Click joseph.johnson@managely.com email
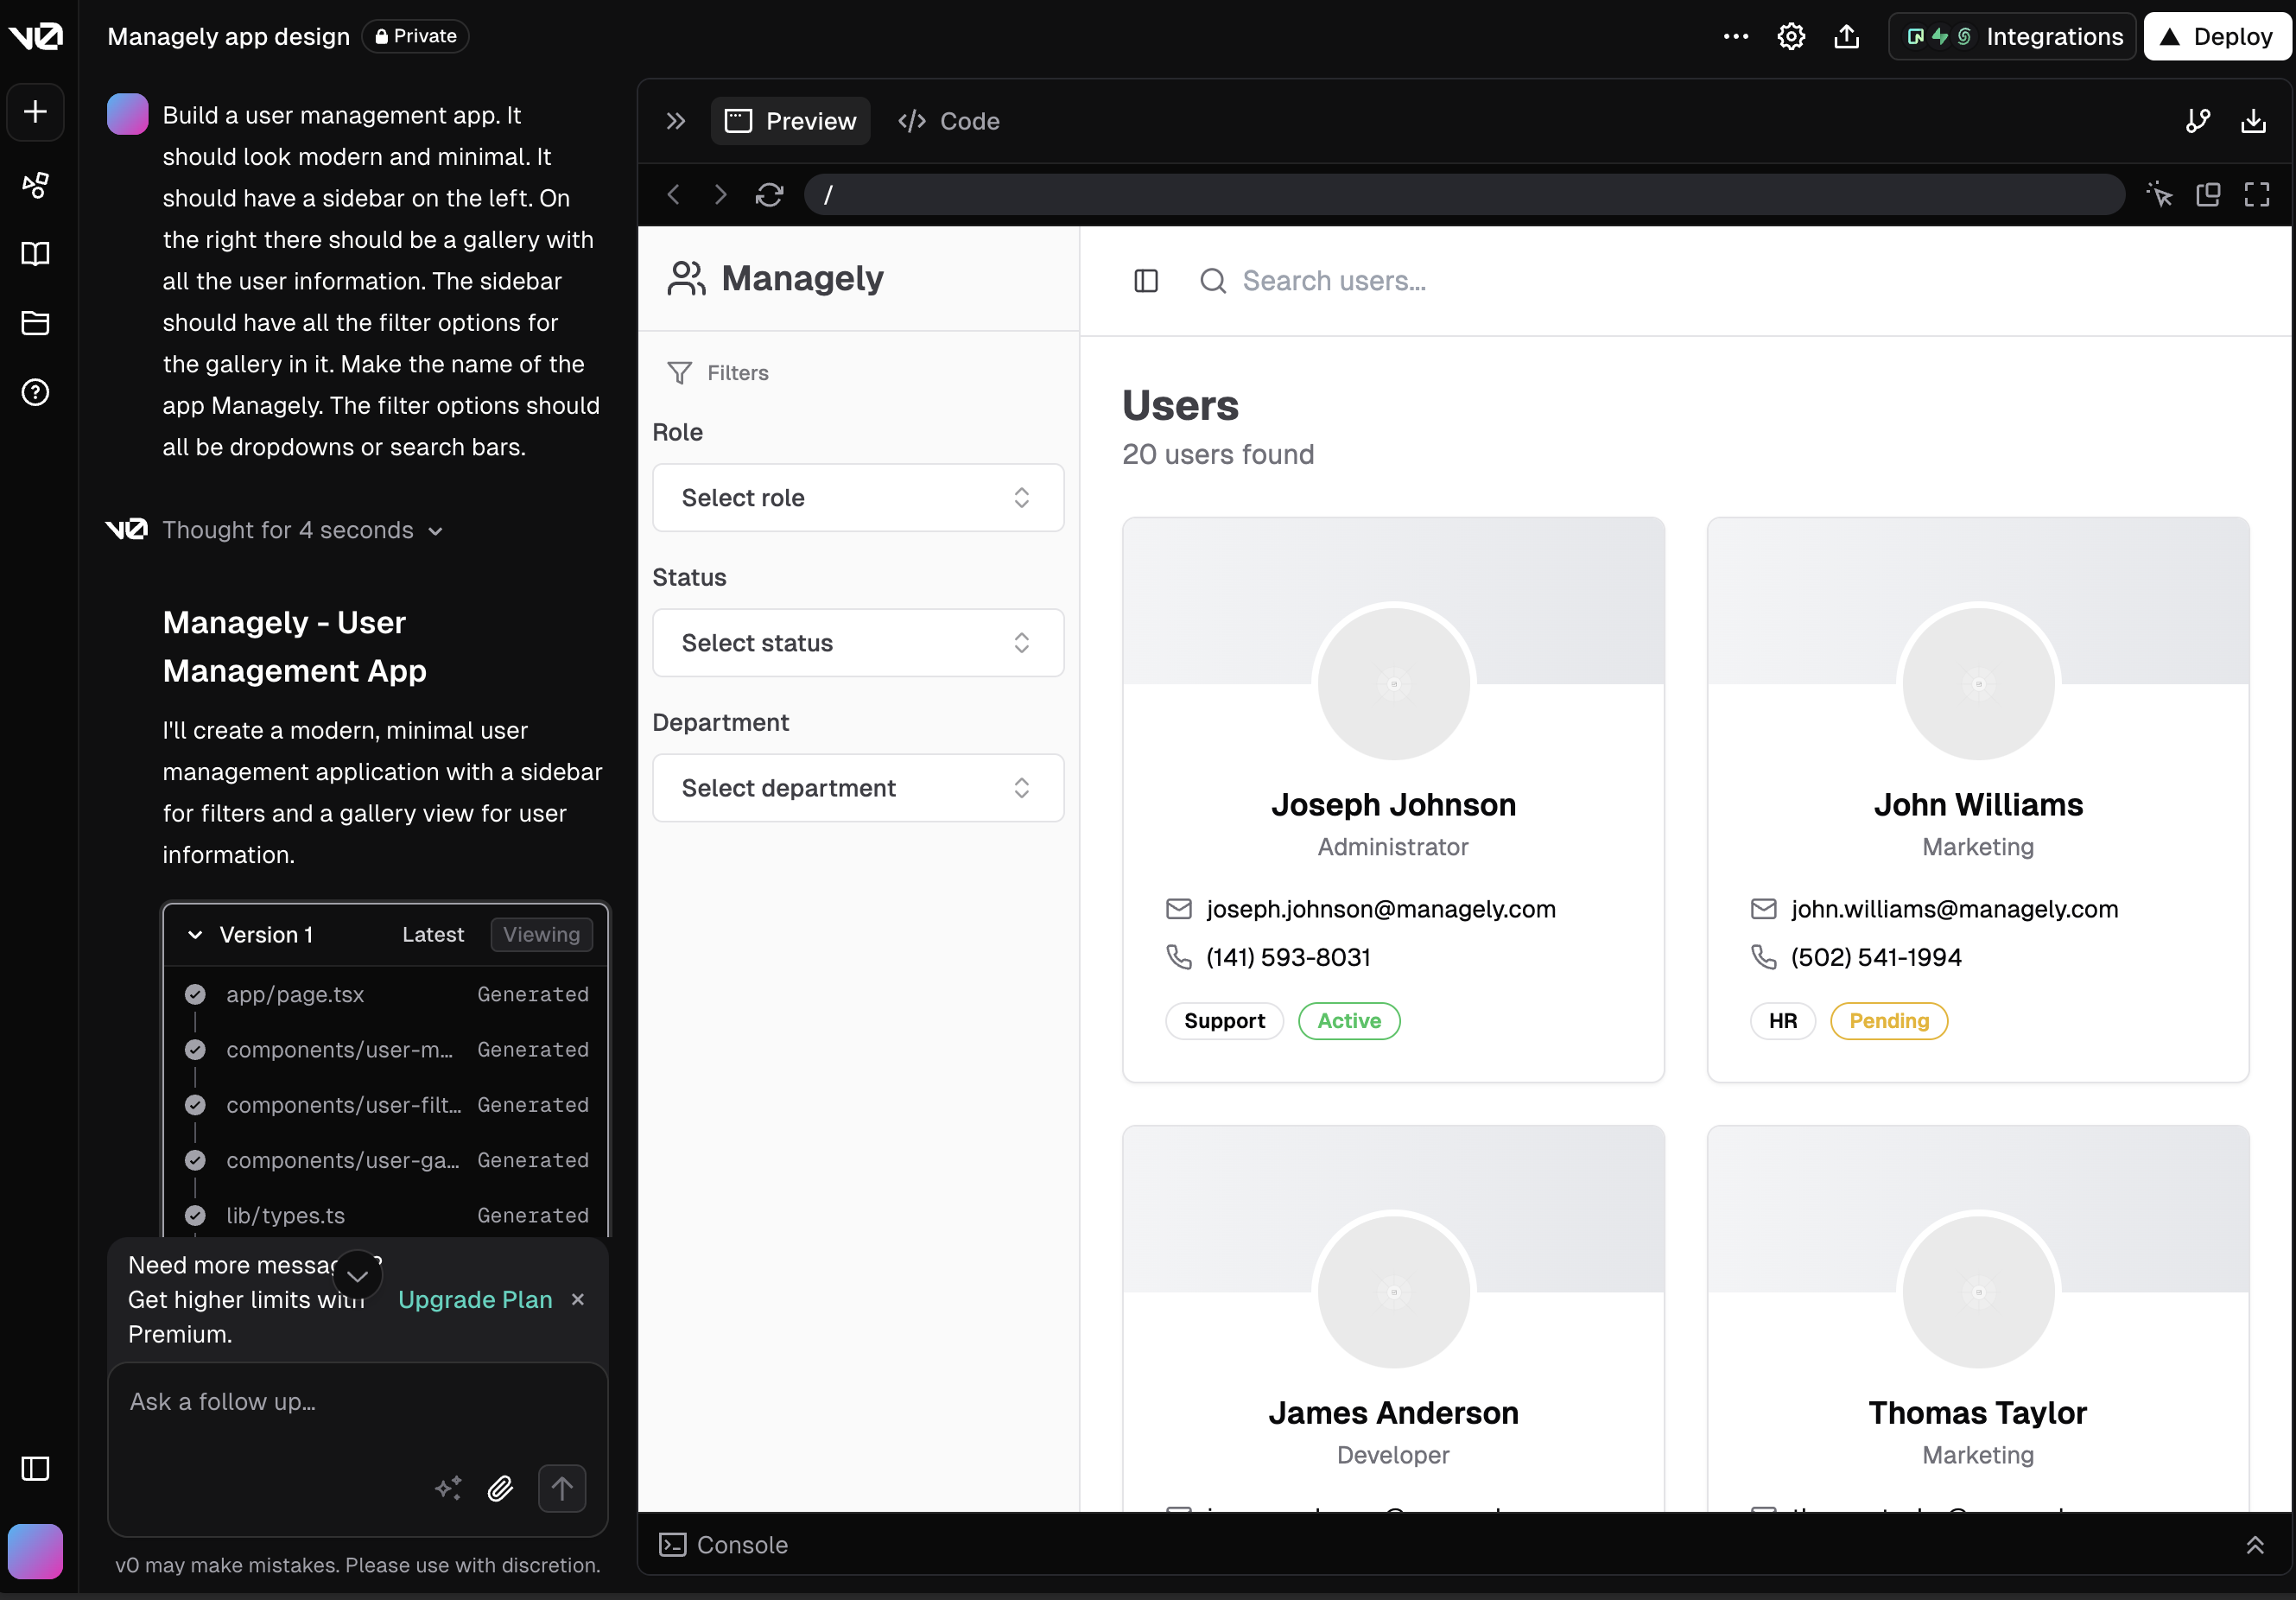This screenshot has height=1600, width=2296. click(x=1381, y=909)
